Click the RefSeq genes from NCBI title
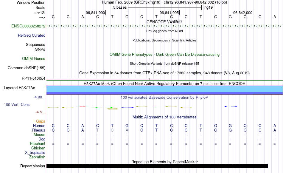 click(x=164, y=31)
